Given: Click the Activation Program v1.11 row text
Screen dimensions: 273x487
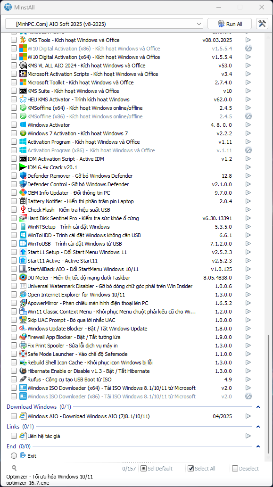Looking at the screenshot, I should 83,142.
